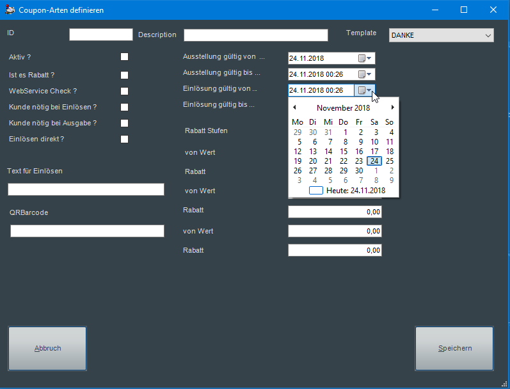The height and width of the screenshot is (389, 510).
Task: Check WebService Check option
Action: [124, 91]
